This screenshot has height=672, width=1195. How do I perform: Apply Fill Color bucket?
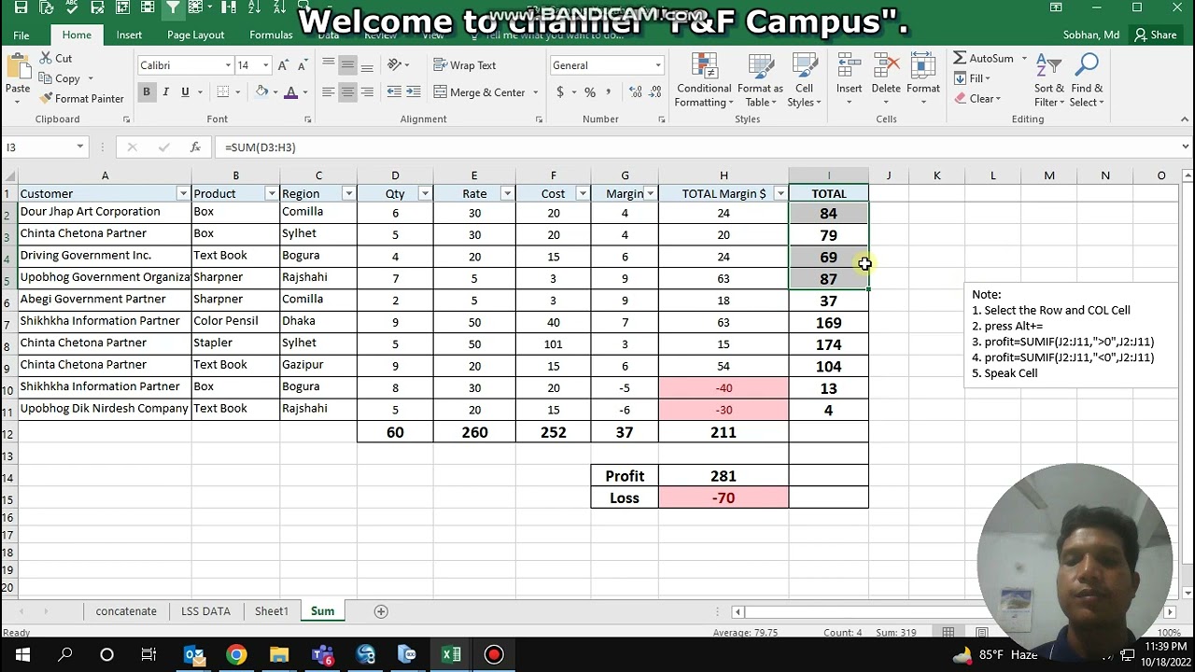pyautogui.click(x=262, y=91)
